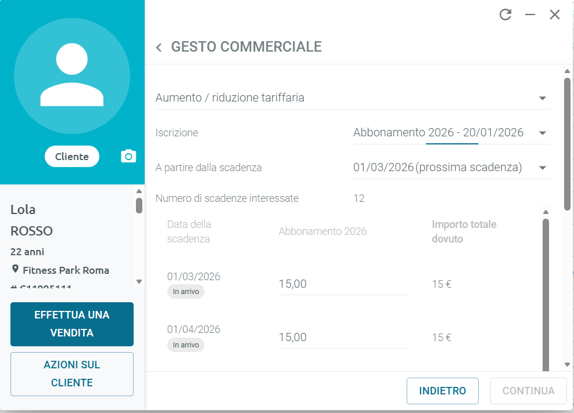Minimize the Gesto Commerciale panel
Screen dimensions: 574x413
pos(530,15)
